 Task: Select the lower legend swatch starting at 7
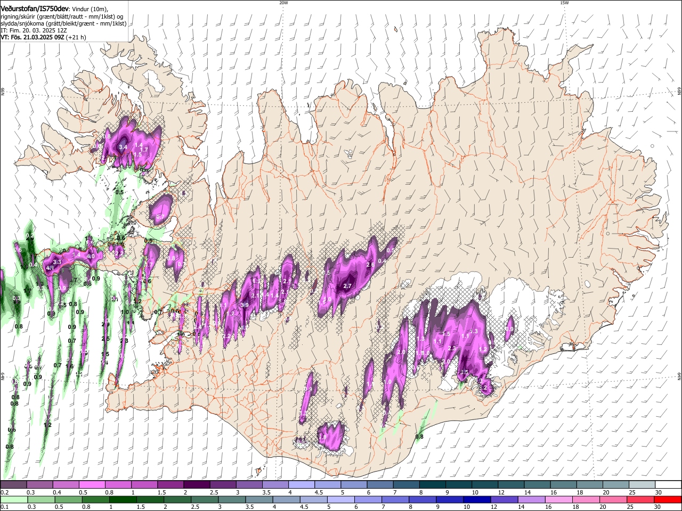coord(395,499)
